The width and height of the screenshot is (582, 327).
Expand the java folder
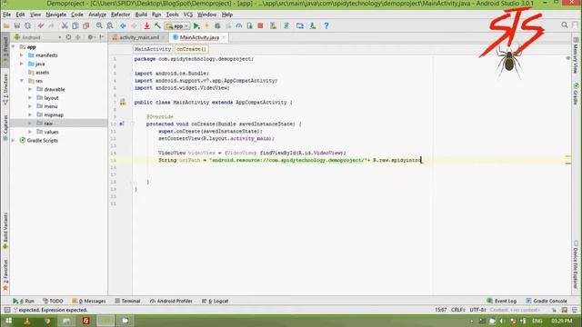[x=22, y=64]
